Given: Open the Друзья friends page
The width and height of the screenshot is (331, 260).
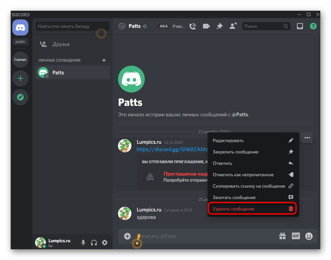Looking at the screenshot, I should [61, 44].
